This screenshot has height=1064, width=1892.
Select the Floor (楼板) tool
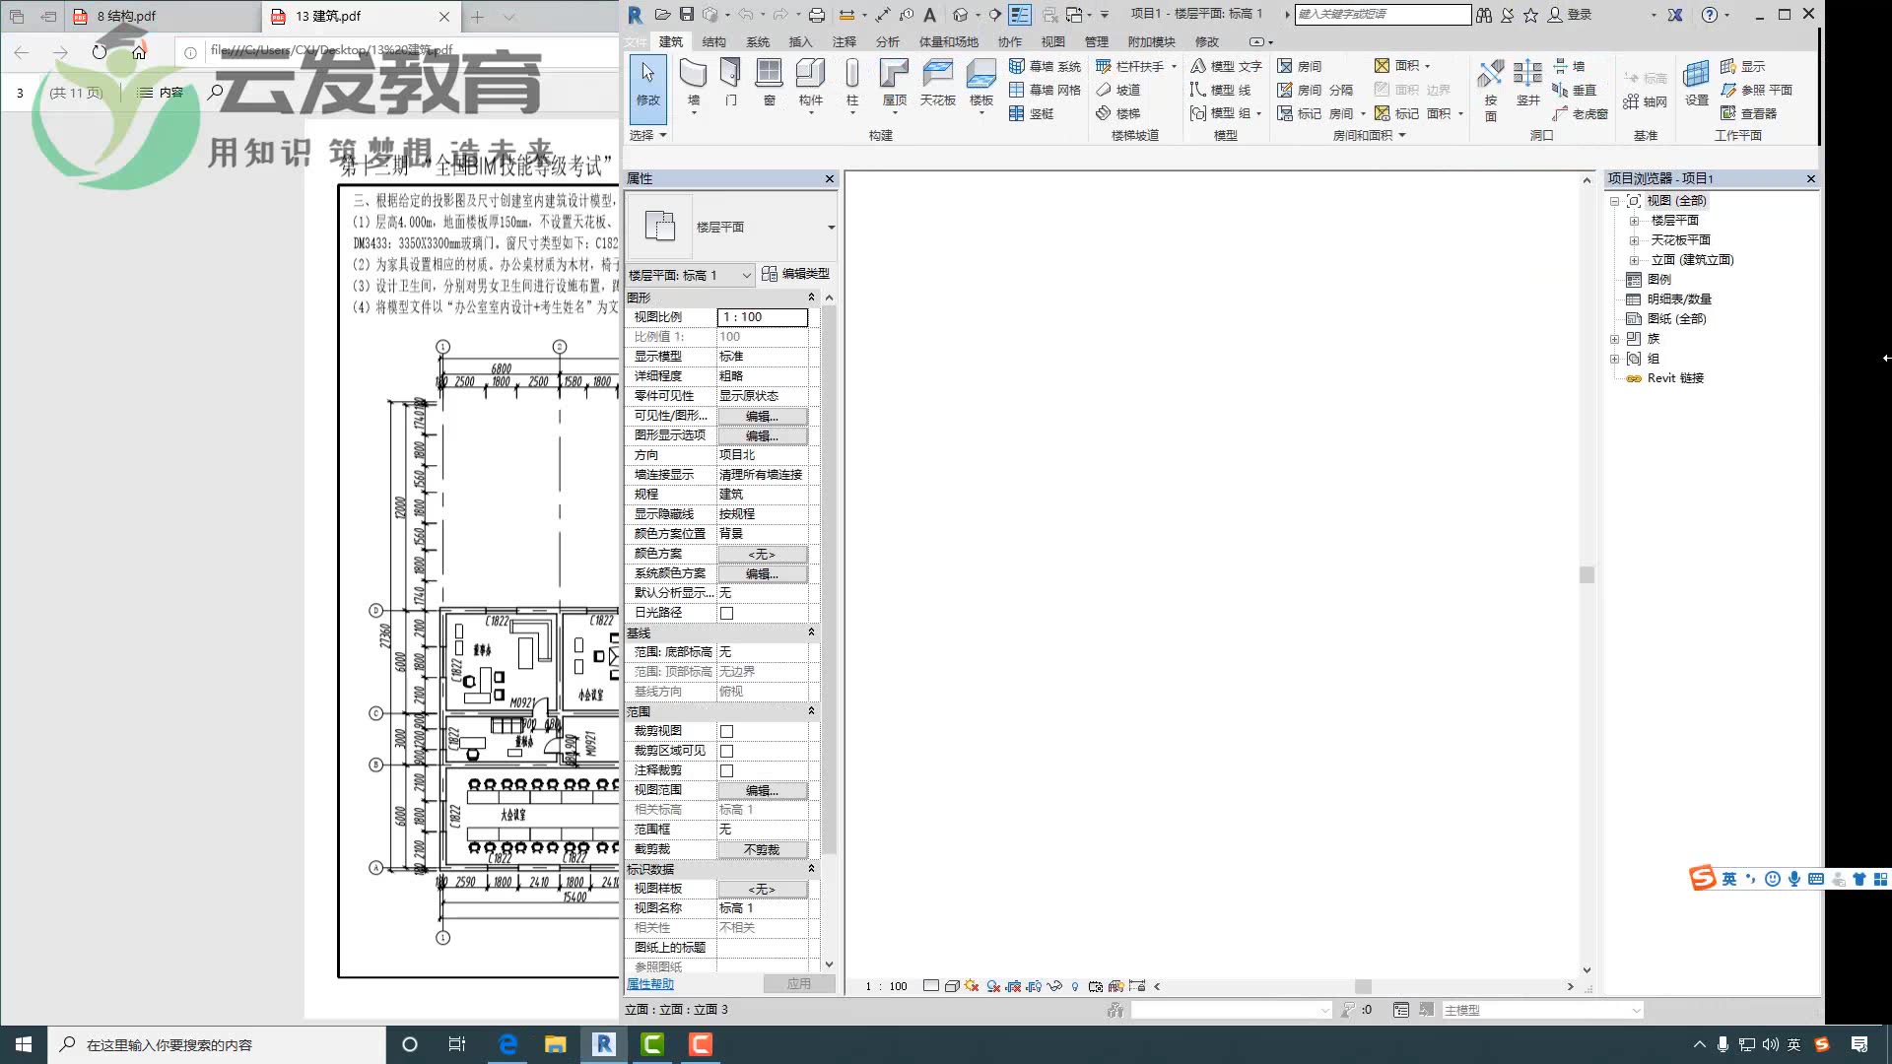point(980,81)
